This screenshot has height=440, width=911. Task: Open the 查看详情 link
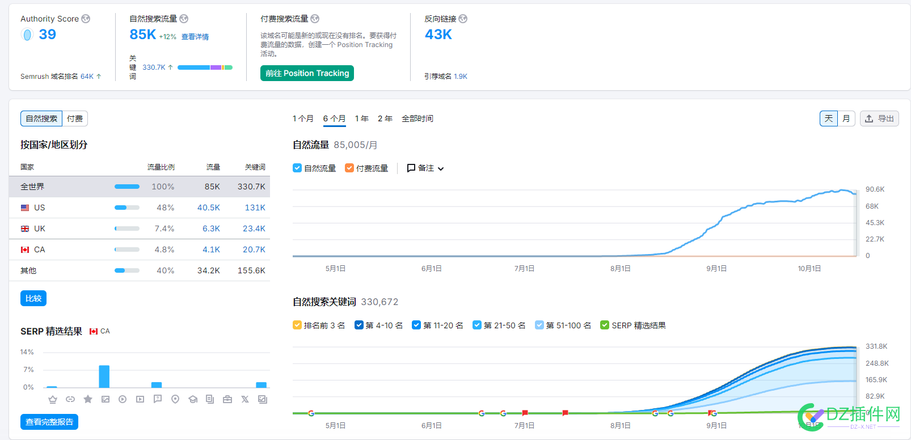195,37
